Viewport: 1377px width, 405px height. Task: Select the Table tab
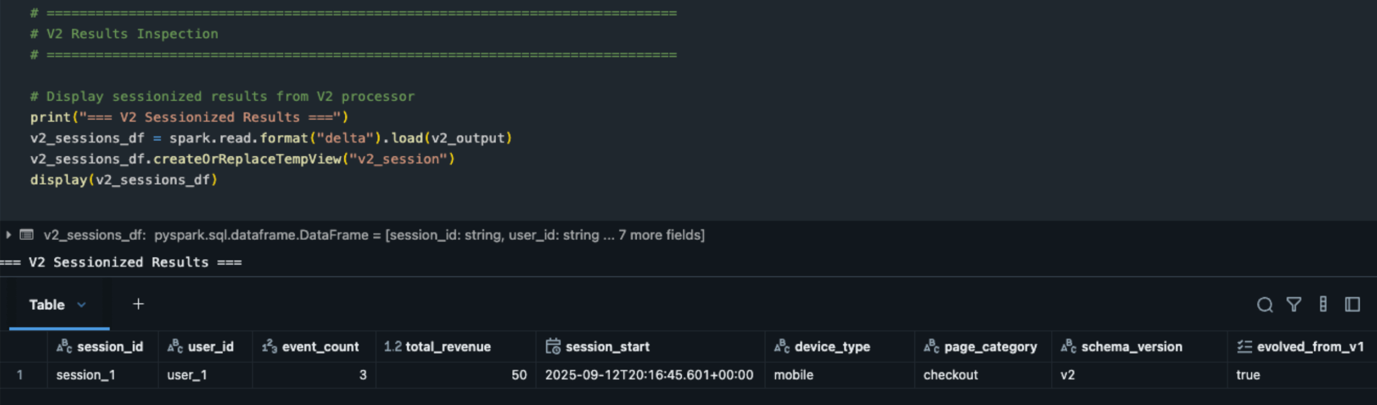tap(47, 305)
